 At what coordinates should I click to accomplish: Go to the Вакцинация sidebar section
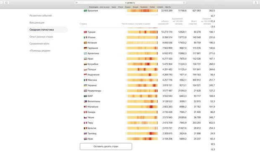[37, 23]
